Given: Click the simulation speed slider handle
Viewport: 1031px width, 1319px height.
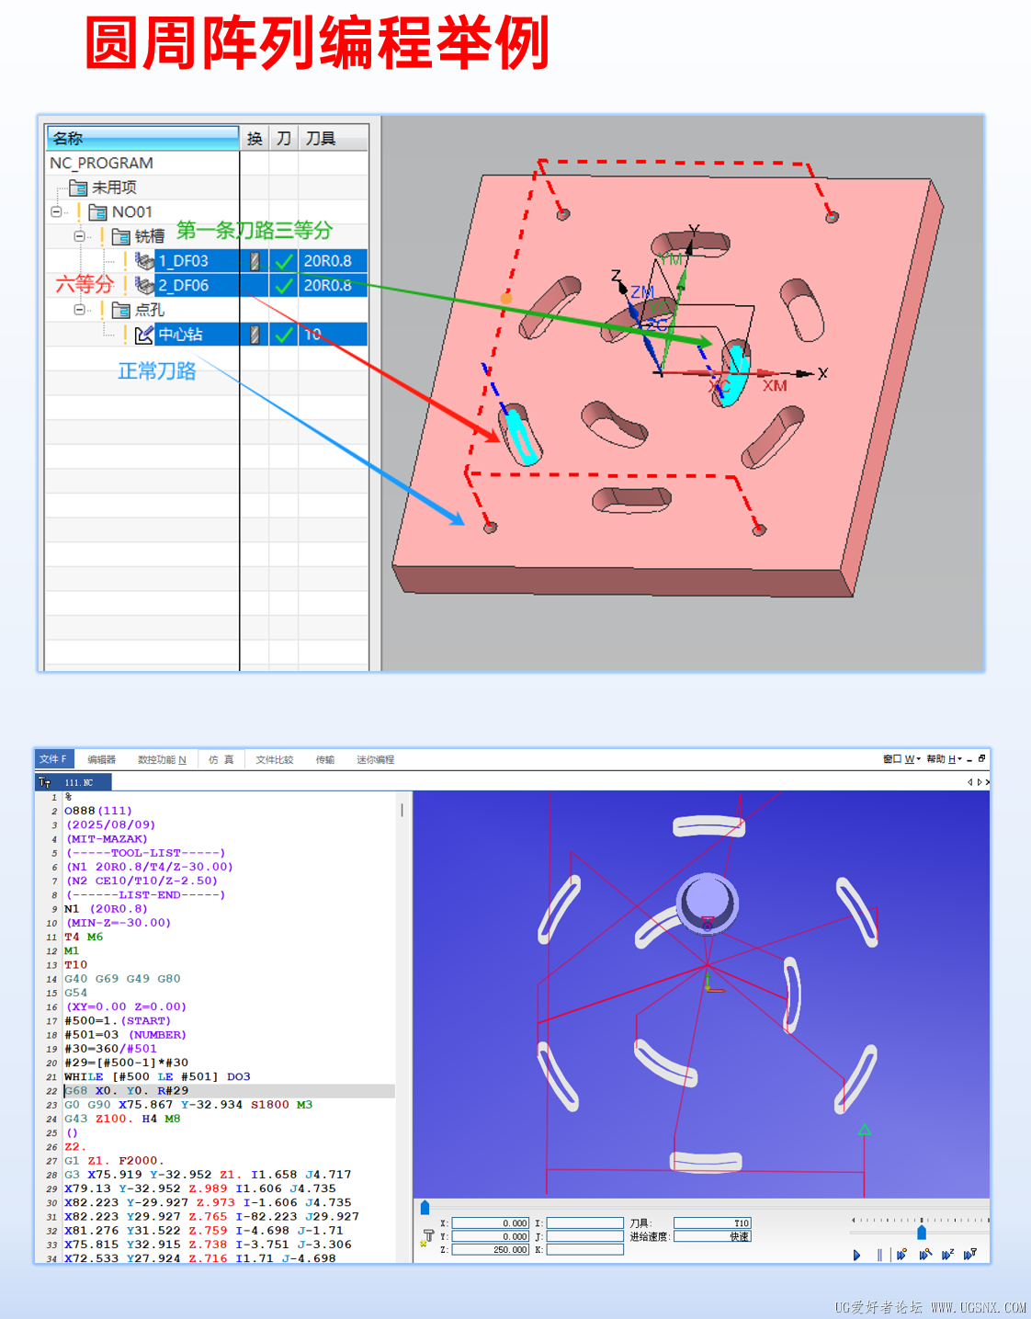Looking at the screenshot, I should pos(922,1233).
